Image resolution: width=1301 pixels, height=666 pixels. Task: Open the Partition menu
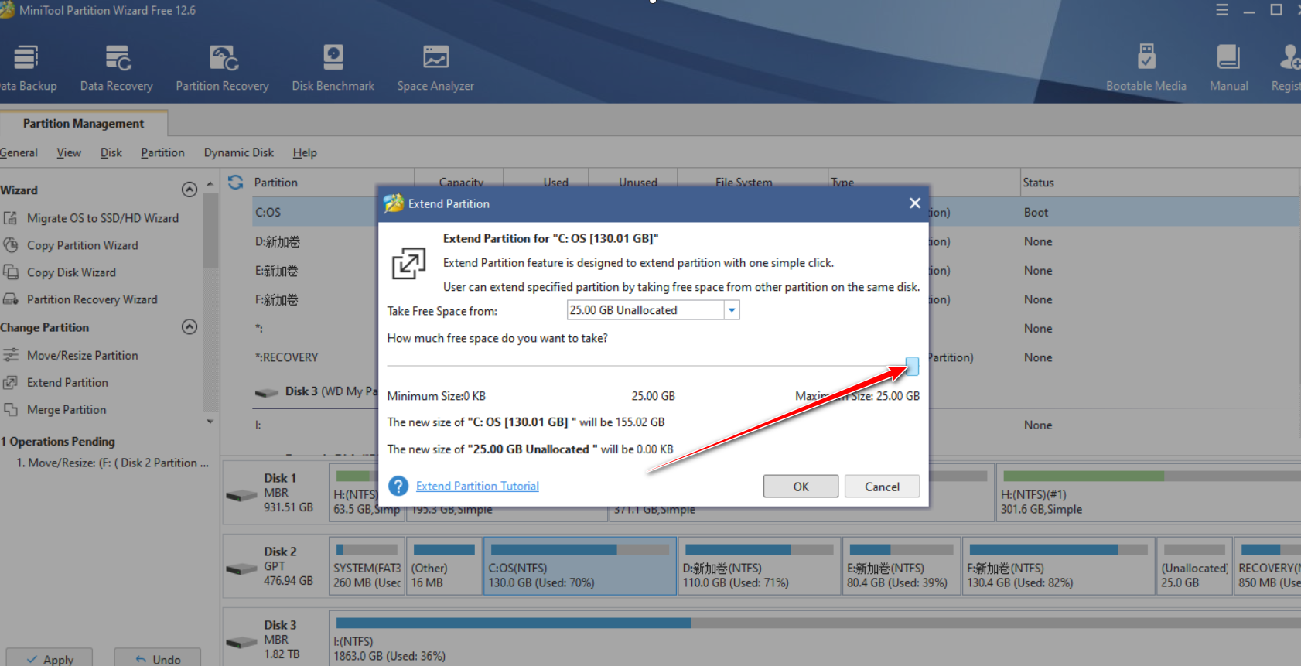162,152
